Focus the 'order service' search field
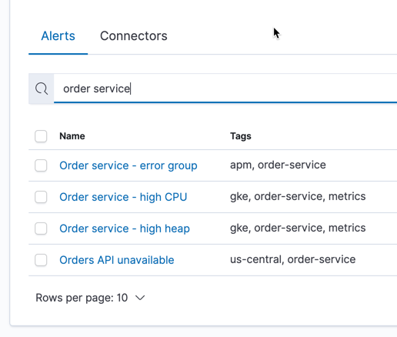This screenshot has height=337, width=397. (225, 88)
